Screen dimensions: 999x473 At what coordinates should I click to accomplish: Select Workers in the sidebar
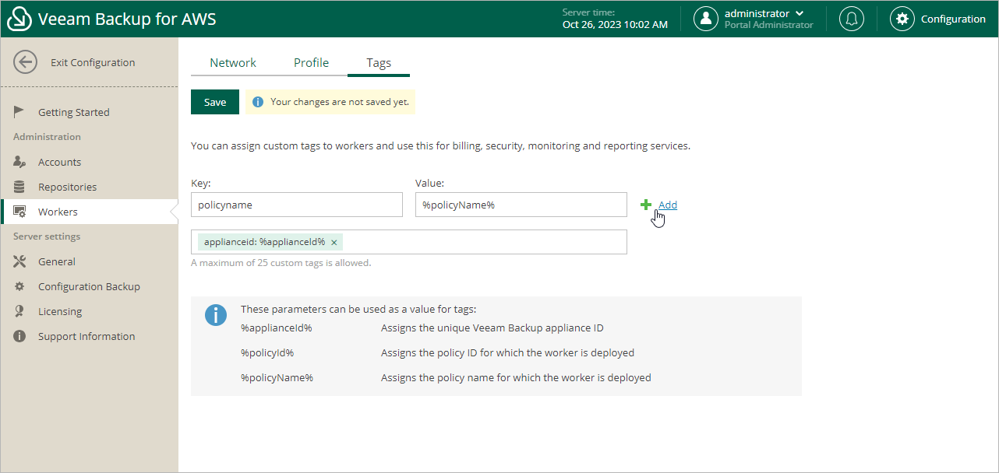point(58,212)
